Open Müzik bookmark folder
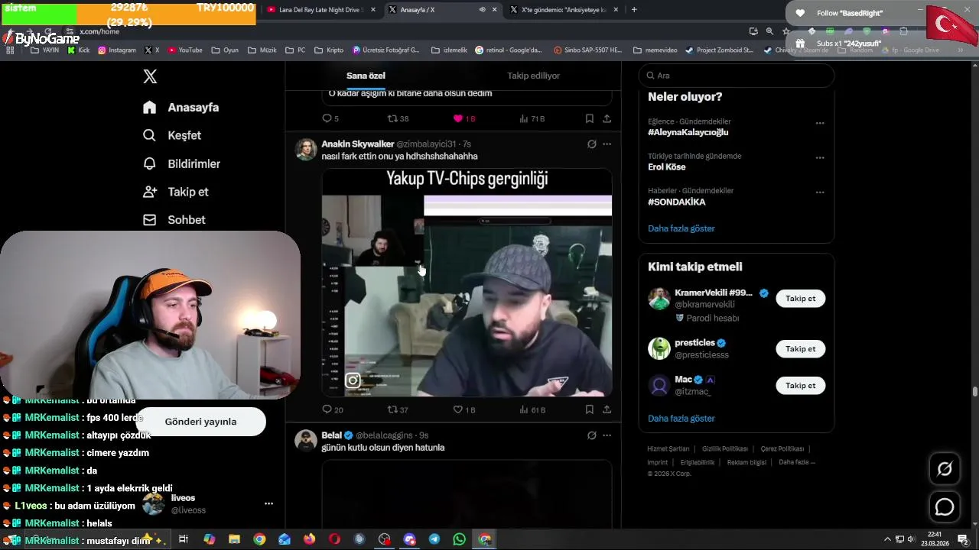The image size is (979, 550). coord(262,50)
